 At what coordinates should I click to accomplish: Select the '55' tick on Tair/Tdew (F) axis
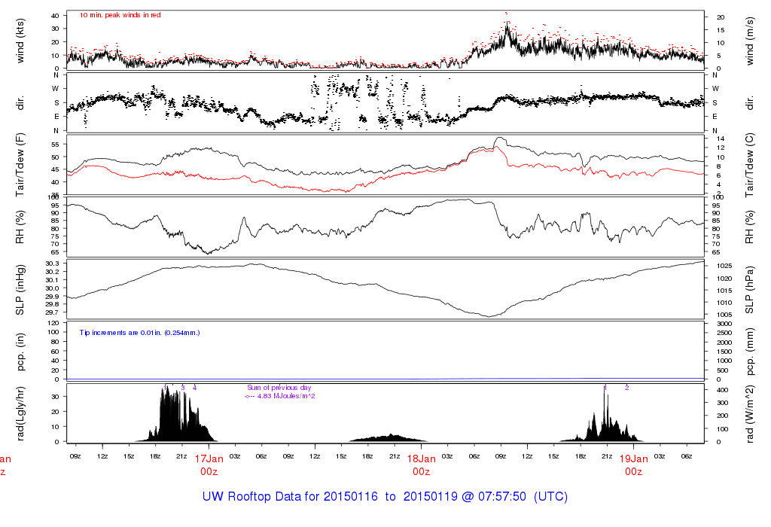pos(56,145)
